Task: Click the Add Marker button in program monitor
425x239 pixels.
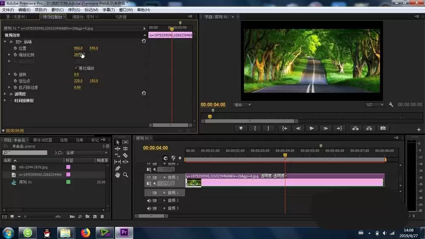Action: coord(241,128)
